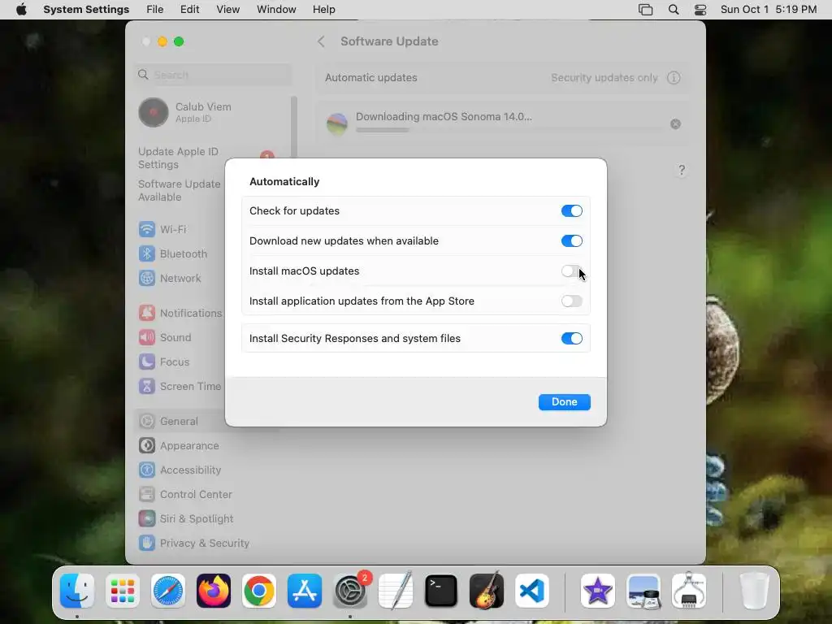The height and width of the screenshot is (624, 832).
Task: Click Stage Manager icon in menu bar
Action: click(645, 10)
